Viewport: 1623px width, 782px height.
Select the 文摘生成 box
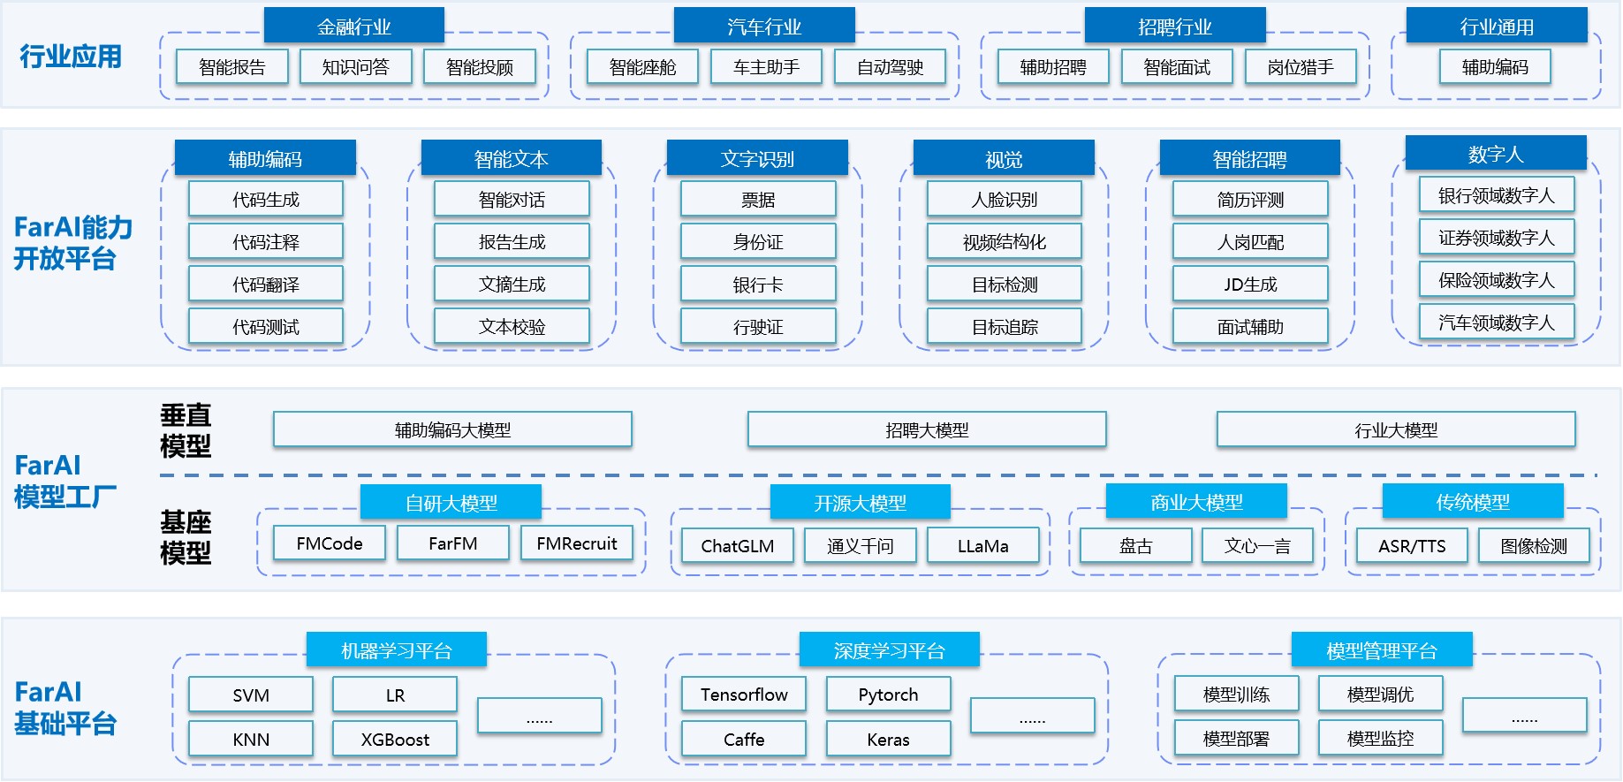512,285
